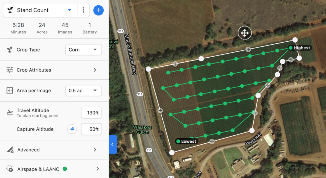The image size is (326, 178).
Task: Click the blue plus add-plan button
Action: tap(99, 10)
